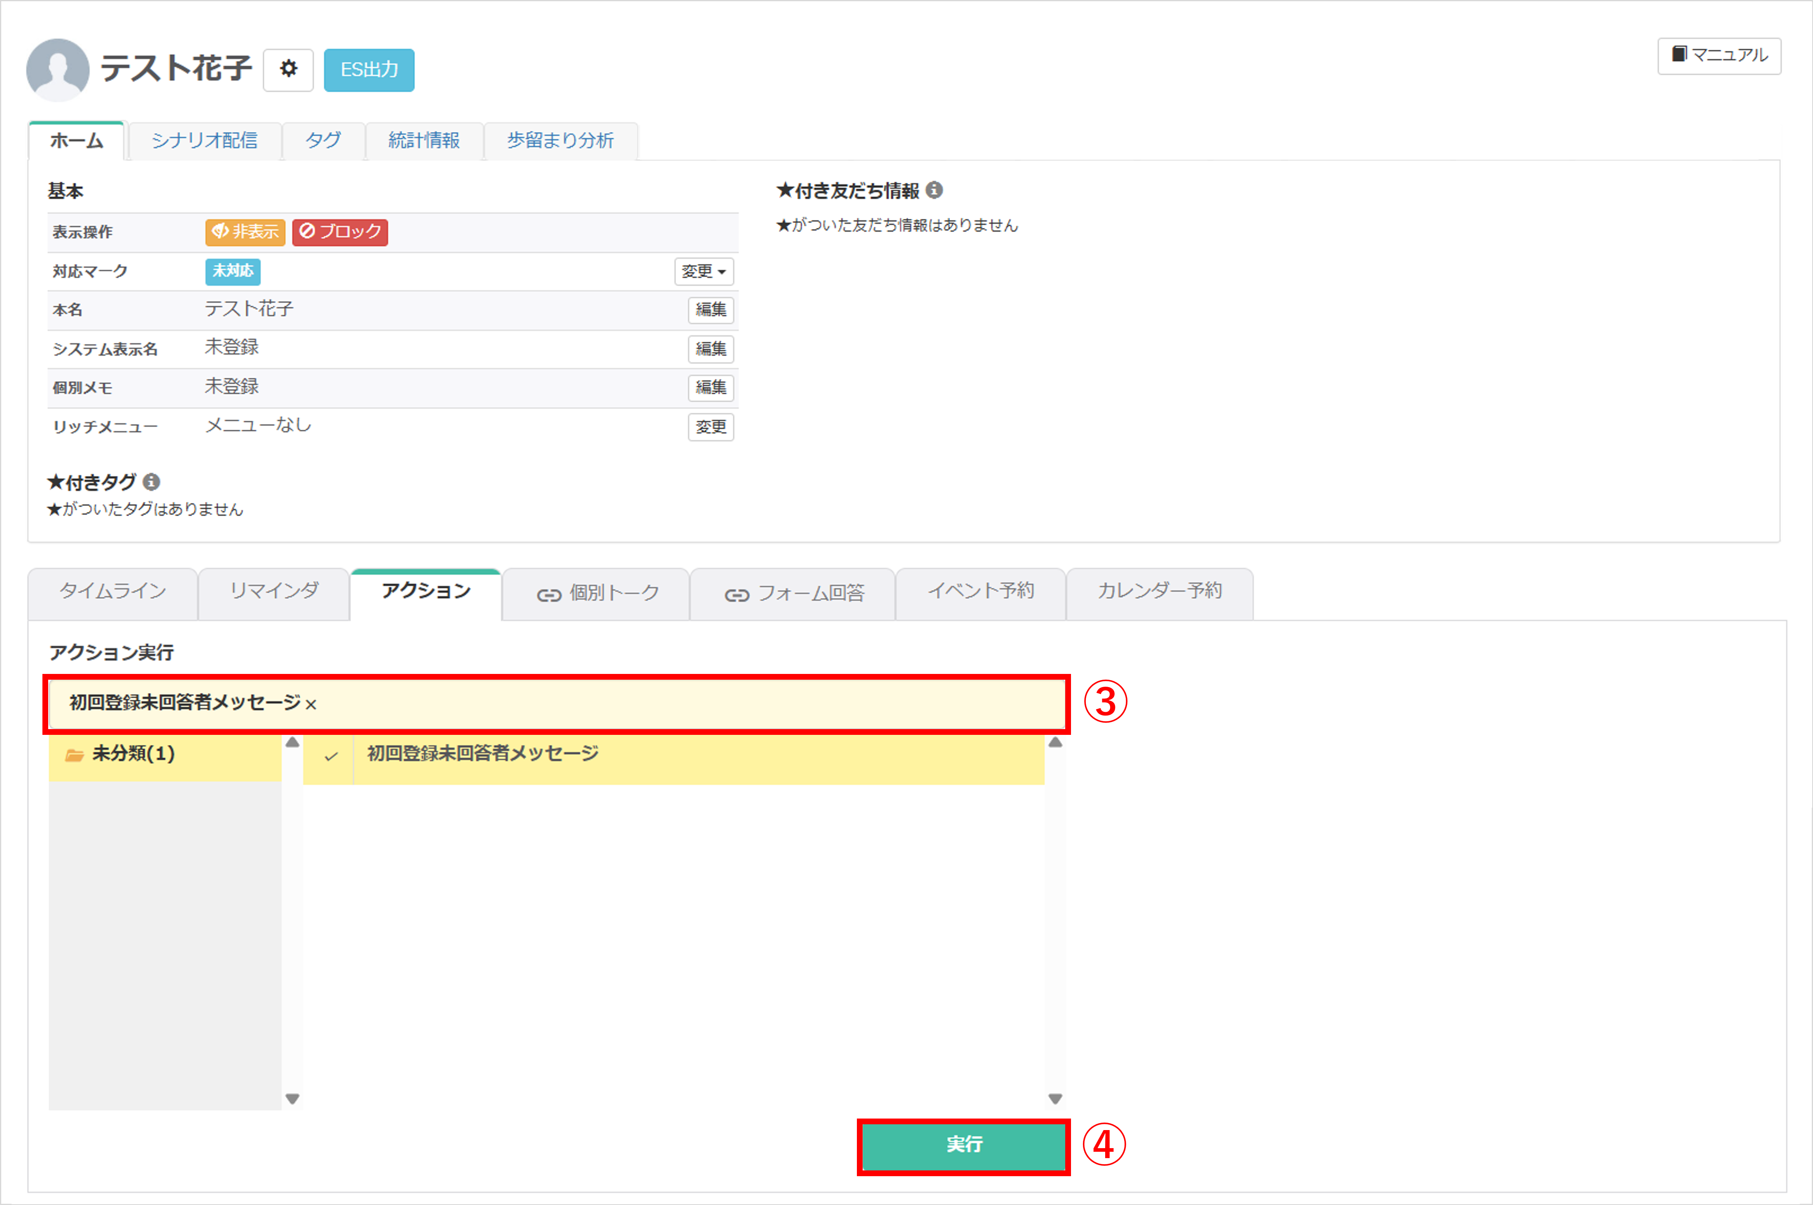Viewport: 1813px width, 1205px height.
Task: Change the リッチメニュー setting
Action: [x=710, y=427]
